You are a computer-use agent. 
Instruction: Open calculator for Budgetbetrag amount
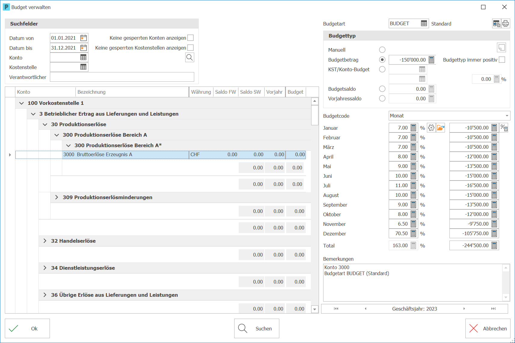click(x=431, y=60)
